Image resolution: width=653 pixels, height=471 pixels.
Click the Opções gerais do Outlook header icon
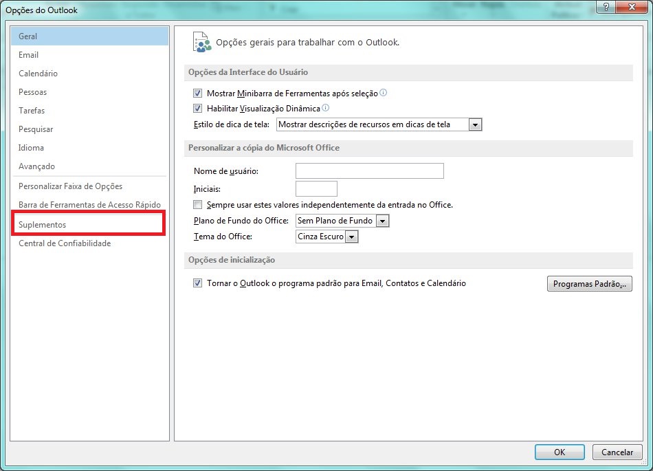coord(201,41)
